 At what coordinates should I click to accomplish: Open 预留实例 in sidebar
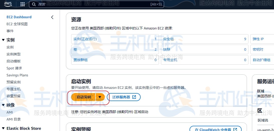[14, 82]
